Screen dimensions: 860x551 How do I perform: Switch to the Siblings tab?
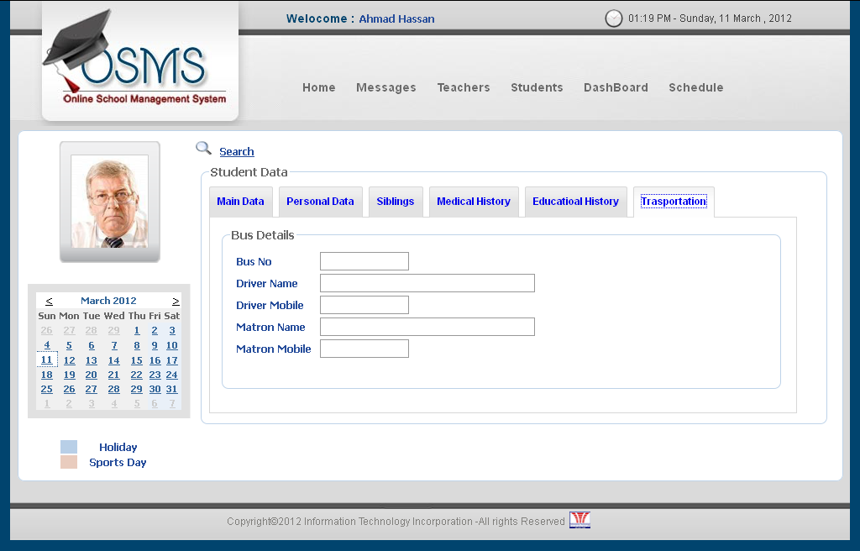396,202
